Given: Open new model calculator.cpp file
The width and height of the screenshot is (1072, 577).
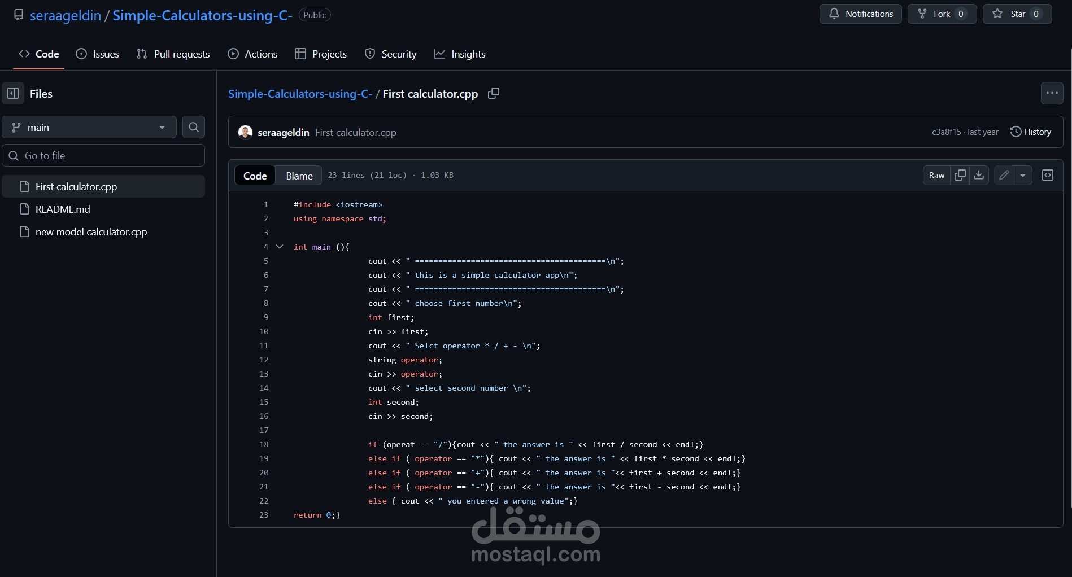Looking at the screenshot, I should (x=103, y=231).
